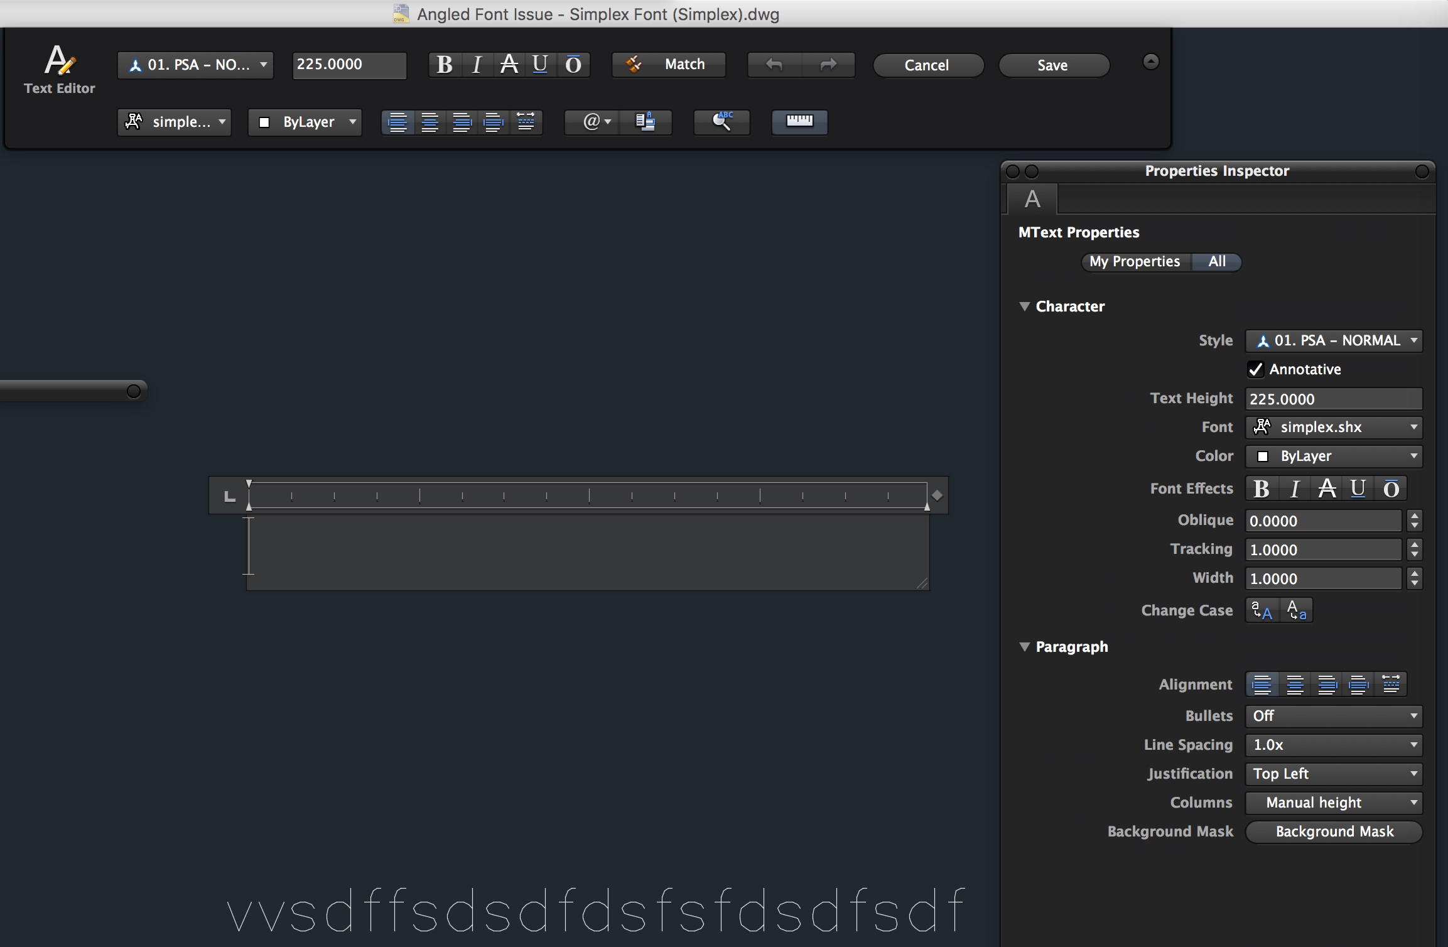Collapse the Character section
The height and width of the screenshot is (947, 1448).
[x=1025, y=306]
